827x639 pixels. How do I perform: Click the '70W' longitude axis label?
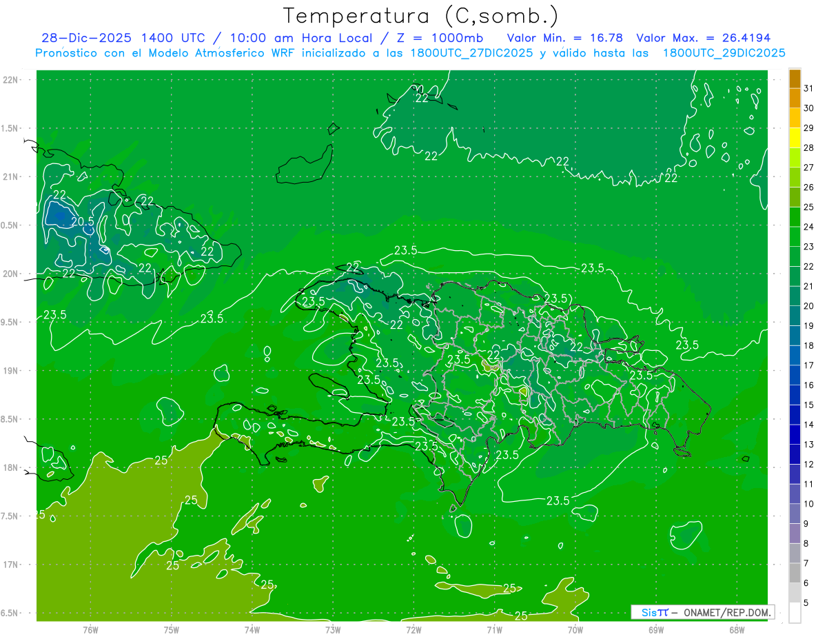tap(575, 629)
